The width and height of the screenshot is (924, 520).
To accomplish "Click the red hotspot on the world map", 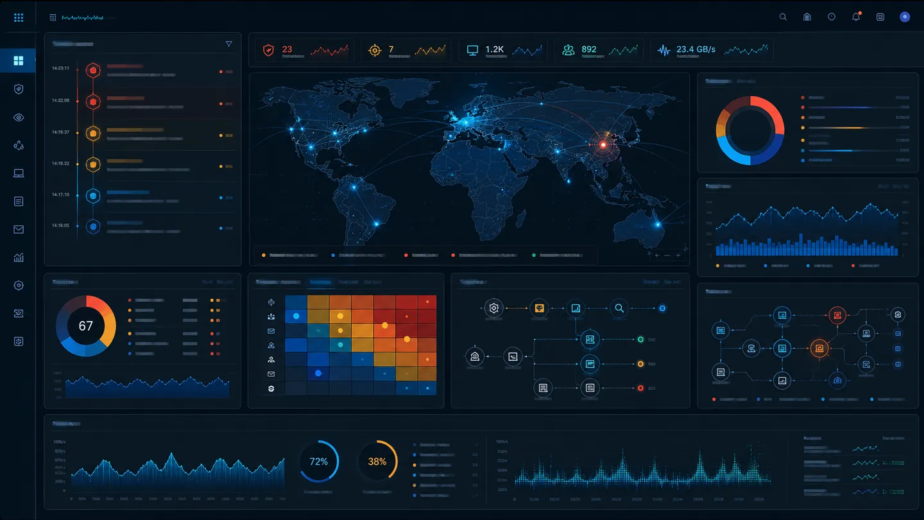I will pos(603,144).
